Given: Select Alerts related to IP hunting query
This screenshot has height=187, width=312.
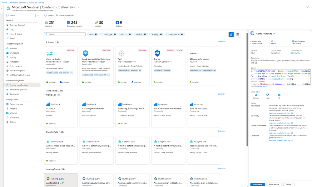Looking at the screenshot, I should (61, 180).
